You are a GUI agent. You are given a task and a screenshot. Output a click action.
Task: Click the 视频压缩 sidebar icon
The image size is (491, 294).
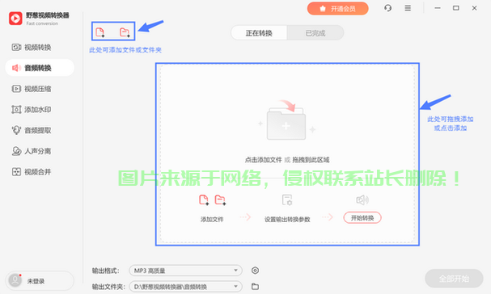click(x=16, y=89)
